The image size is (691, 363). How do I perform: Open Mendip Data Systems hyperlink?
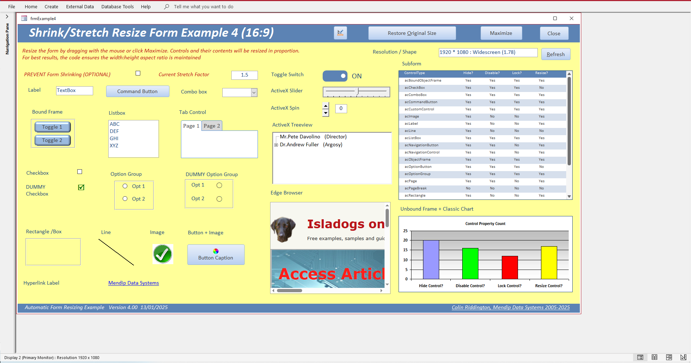[x=134, y=283]
